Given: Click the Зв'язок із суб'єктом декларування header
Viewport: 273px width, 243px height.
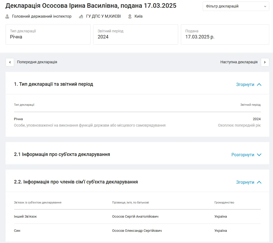Looking at the screenshot, I should [x=38, y=202].
